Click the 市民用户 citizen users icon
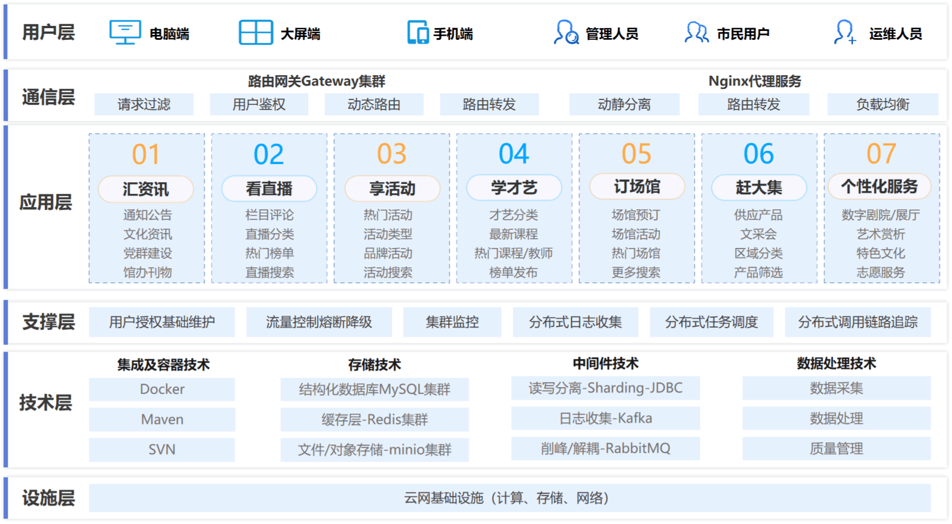The width and height of the screenshot is (952, 524). pos(696,33)
